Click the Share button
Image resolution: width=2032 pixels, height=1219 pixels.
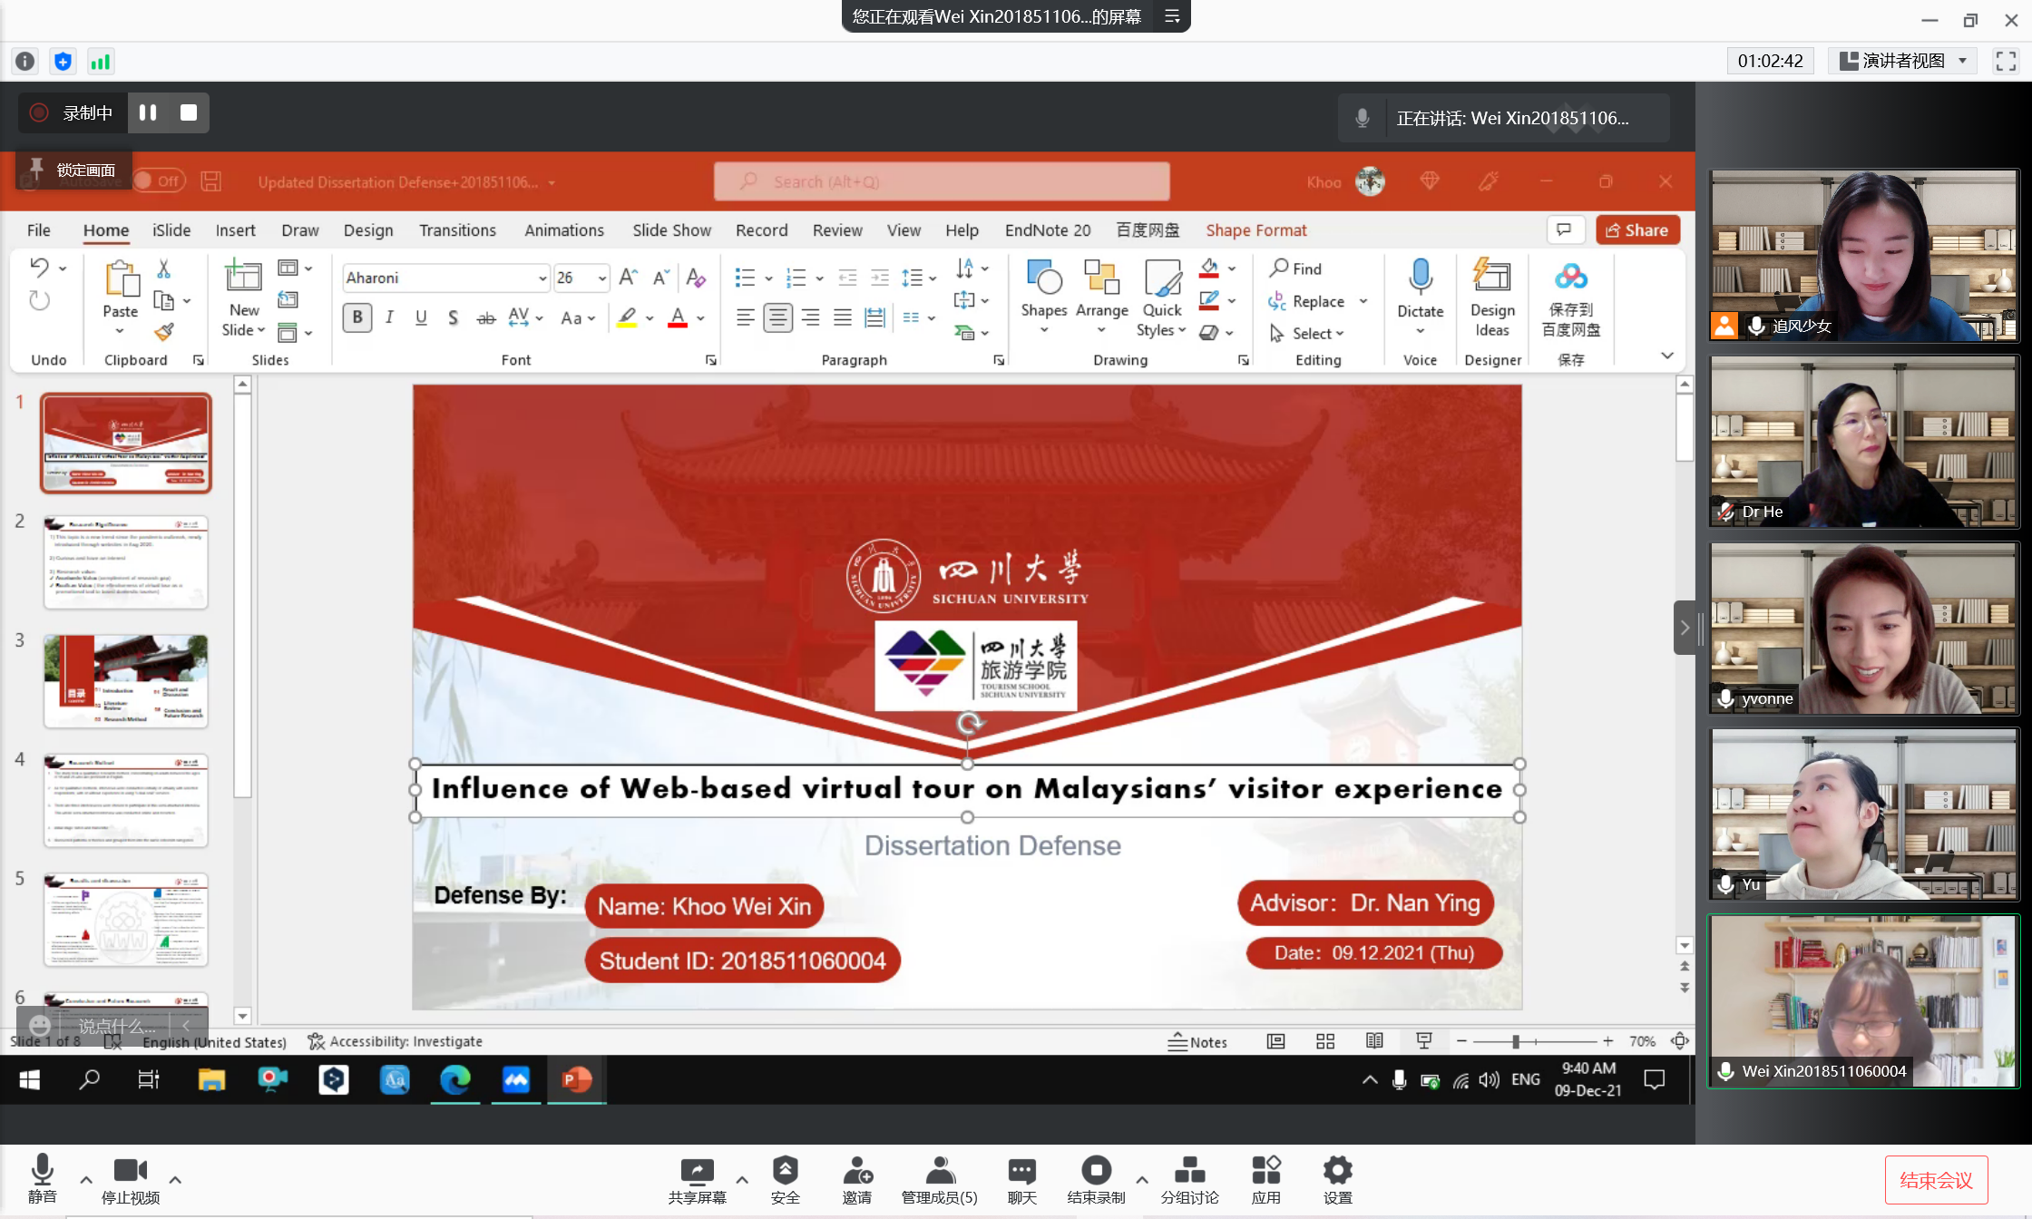[1637, 230]
